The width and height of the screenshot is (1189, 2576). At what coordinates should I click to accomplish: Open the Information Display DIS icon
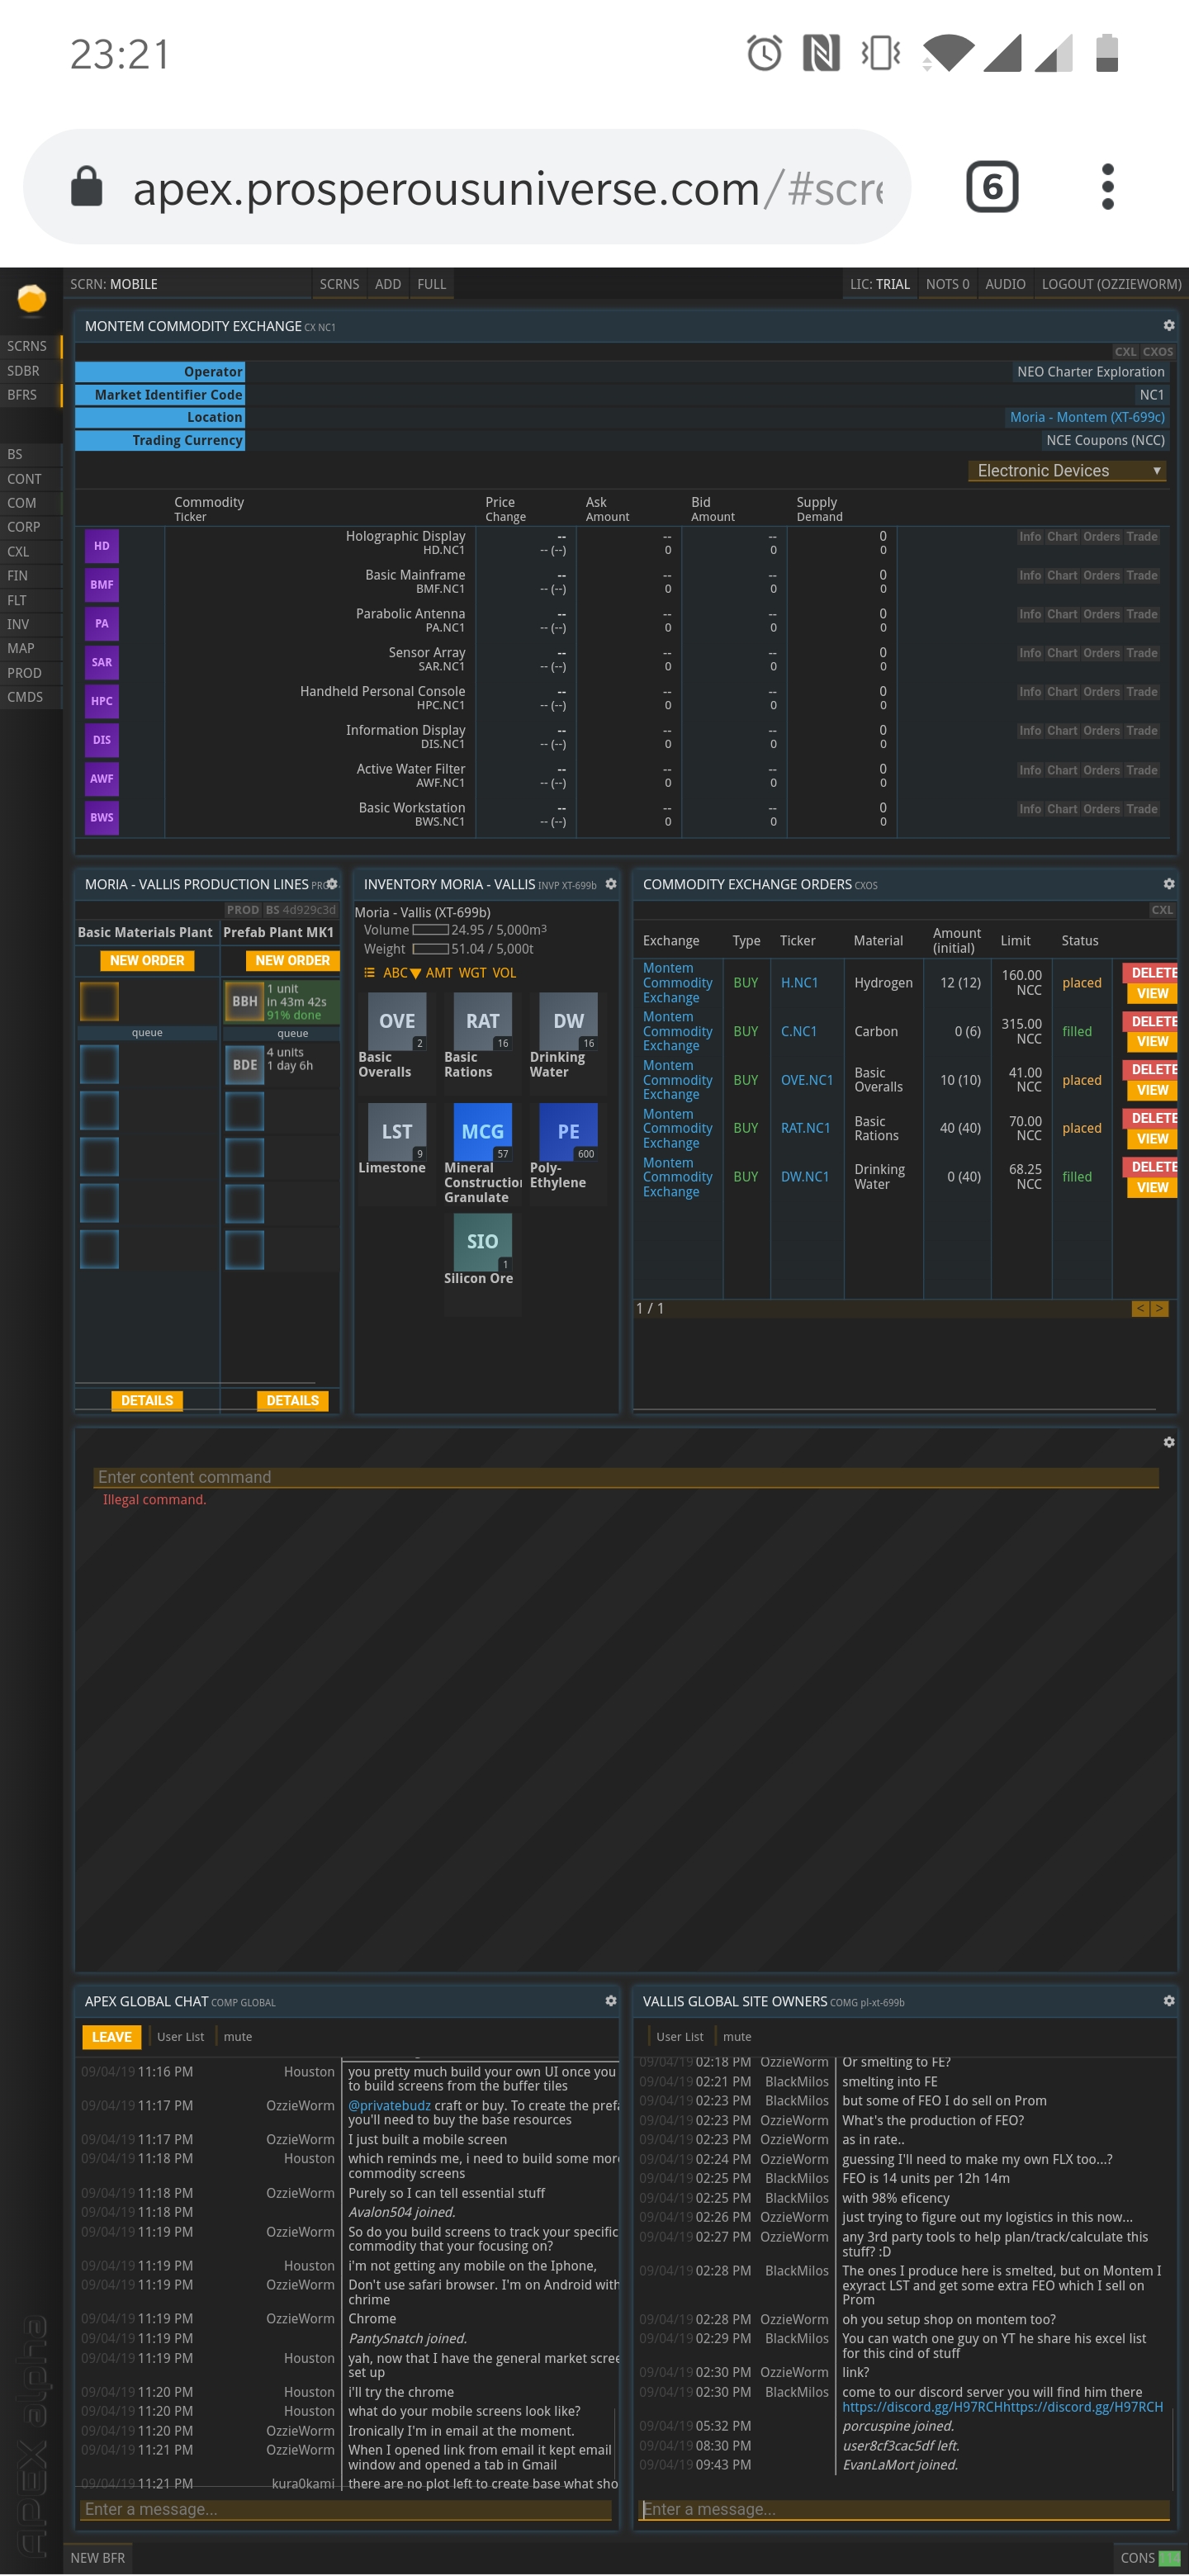pos(102,740)
